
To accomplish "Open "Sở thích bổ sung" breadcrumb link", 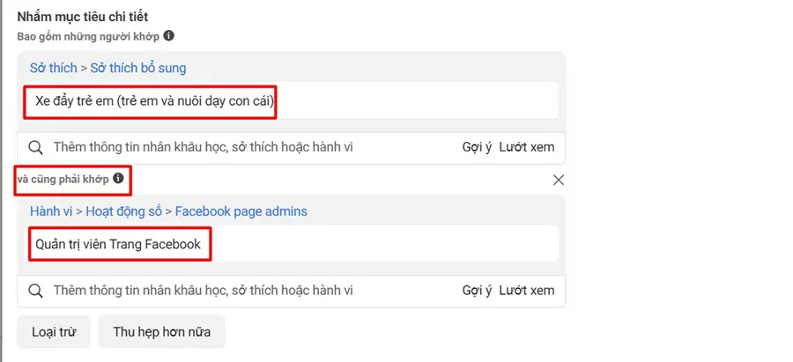I will click(x=138, y=68).
